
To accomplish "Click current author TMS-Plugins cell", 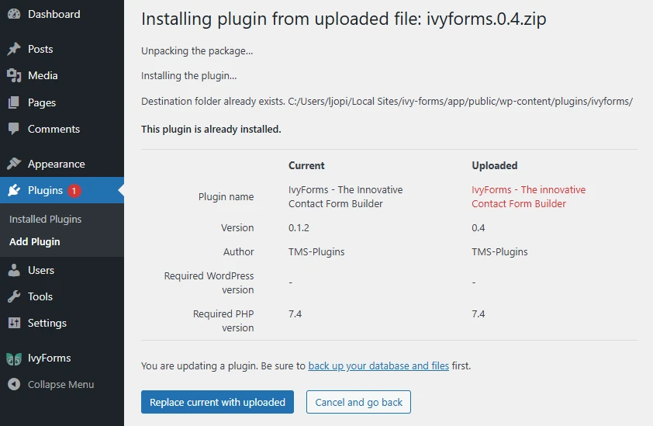I will point(316,251).
